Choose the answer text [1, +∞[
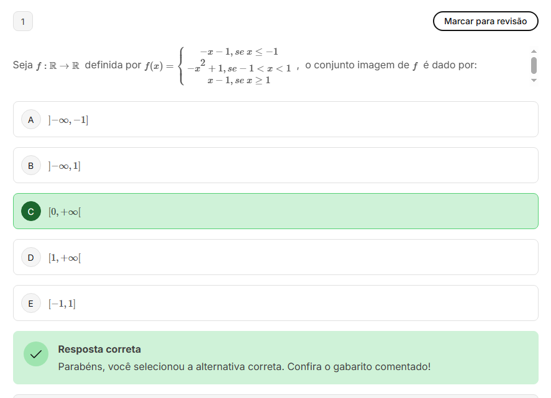The height and width of the screenshot is (398, 551). pyautogui.click(x=65, y=258)
